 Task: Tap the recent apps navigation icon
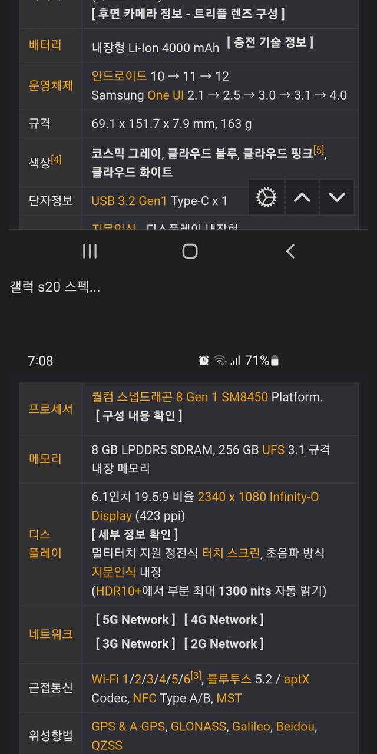click(x=90, y=252)
